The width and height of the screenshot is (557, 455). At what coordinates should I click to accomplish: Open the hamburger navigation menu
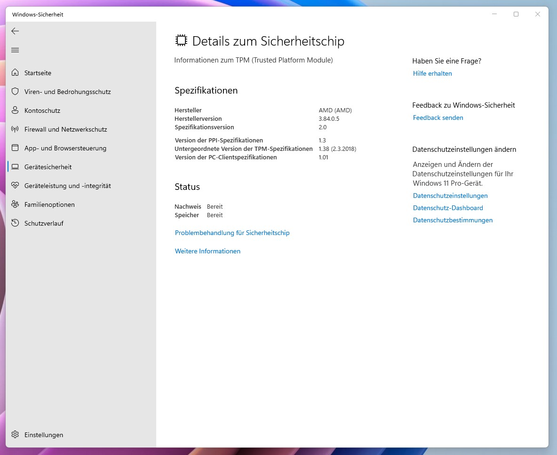coord(15,50)
